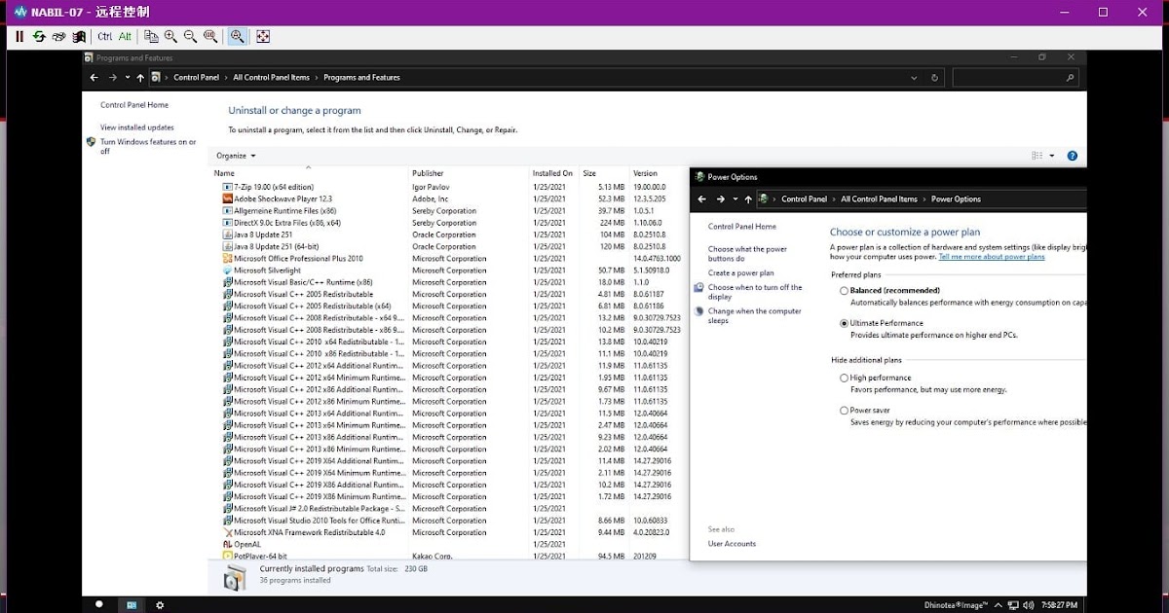This screenshot has height=613, width=1169.
Task: Select the Ultimate Performance power plan
Action: 844,323
